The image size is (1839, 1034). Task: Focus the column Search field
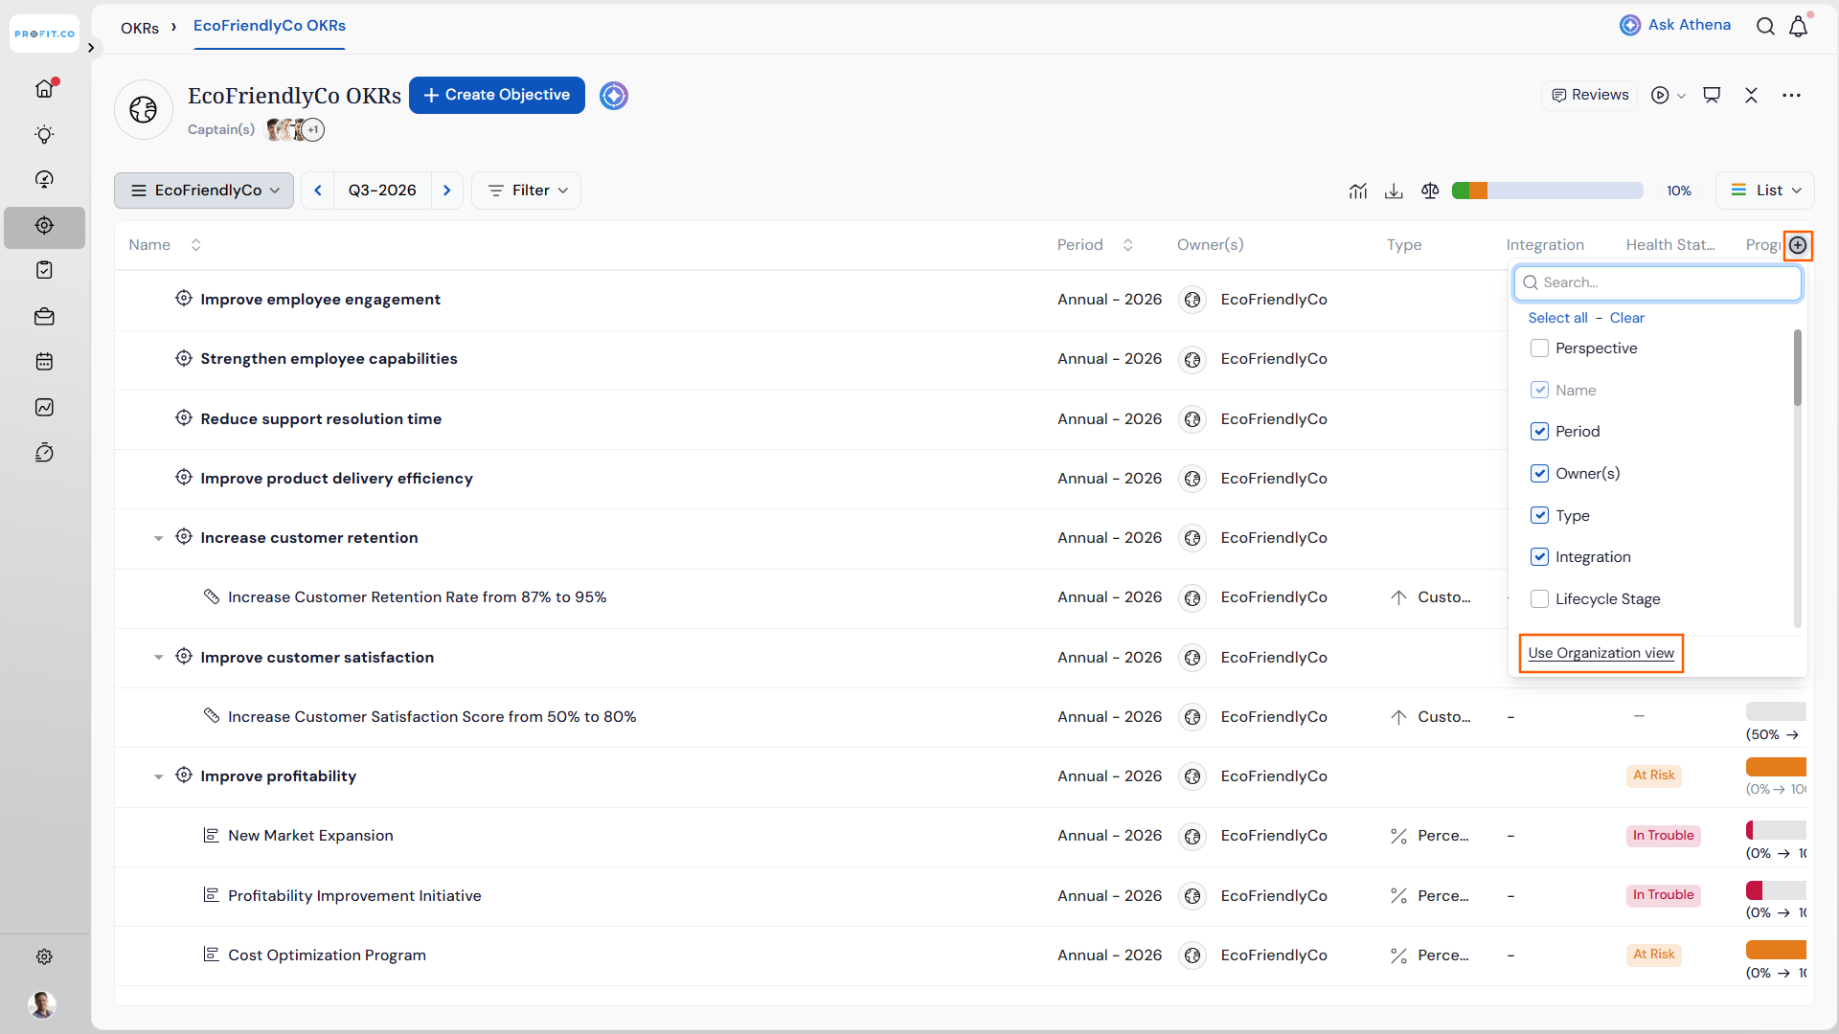(x=1658, y=282)
